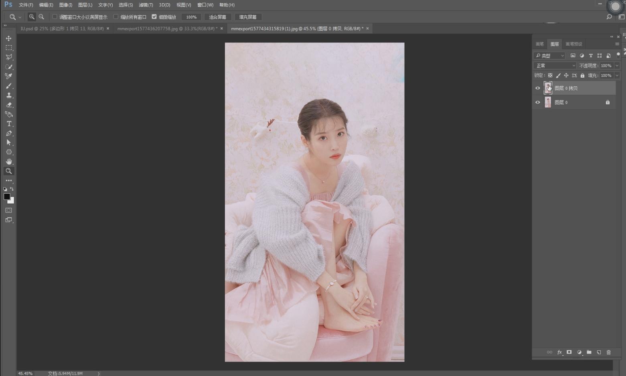Enable 缩放所有窗口 checkbox
Viewport: 626px width, 376px height.
pos(116,17)
